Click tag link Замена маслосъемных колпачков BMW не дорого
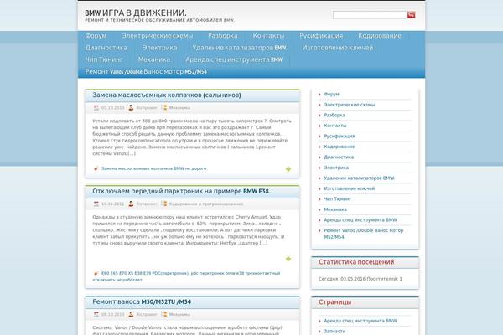This screenshot has width=503, height=335. pyautogui.click(x=154, y=168)
